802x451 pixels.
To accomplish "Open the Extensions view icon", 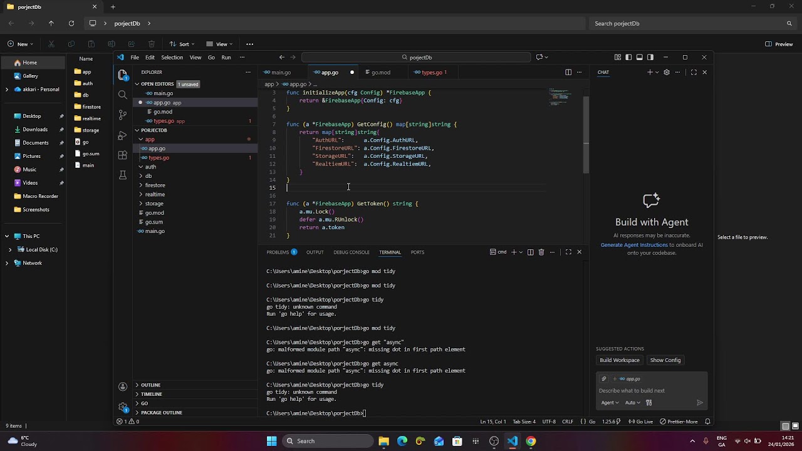I will (123, 155).
